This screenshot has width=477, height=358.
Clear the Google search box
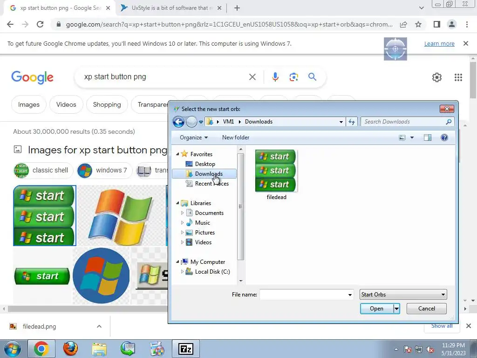coord(252,77)
